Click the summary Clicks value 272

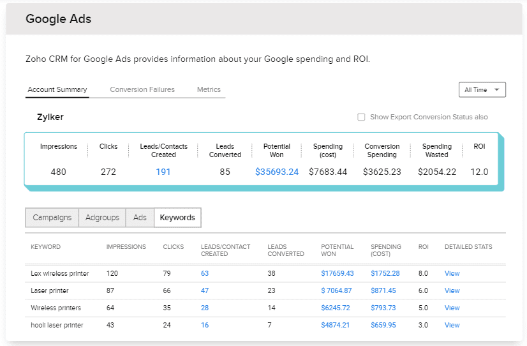tap(108, 172)
